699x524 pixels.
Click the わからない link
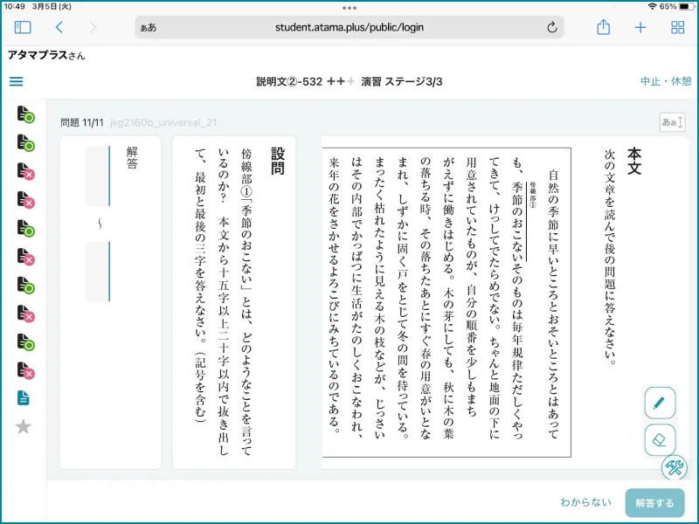pos(585,502)
